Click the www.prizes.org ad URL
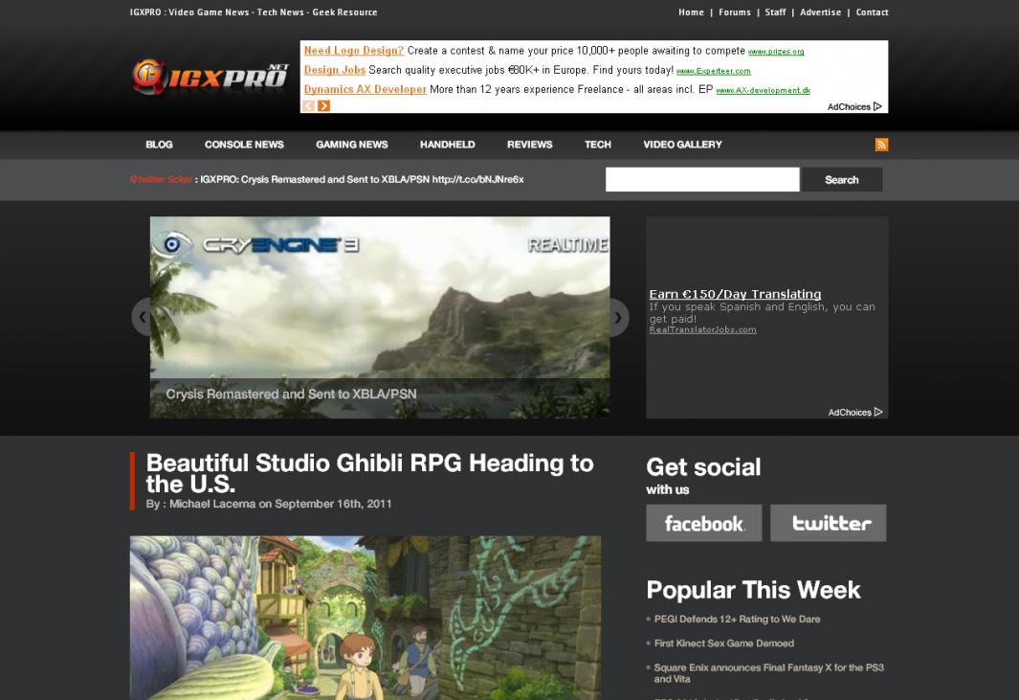 pyautogui.click(x=776, y=52)
